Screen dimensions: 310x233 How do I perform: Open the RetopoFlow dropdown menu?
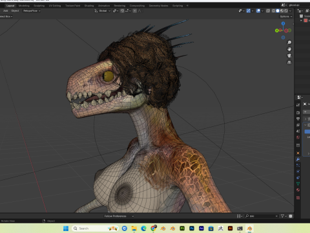click(x=32, y=11)
